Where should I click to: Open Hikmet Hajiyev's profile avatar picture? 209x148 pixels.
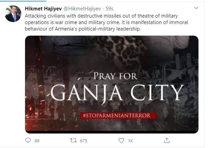click(13, 14)
